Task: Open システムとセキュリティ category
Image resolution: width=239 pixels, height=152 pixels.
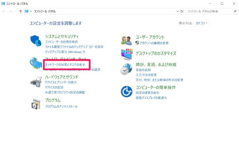Action: point(62,36)
